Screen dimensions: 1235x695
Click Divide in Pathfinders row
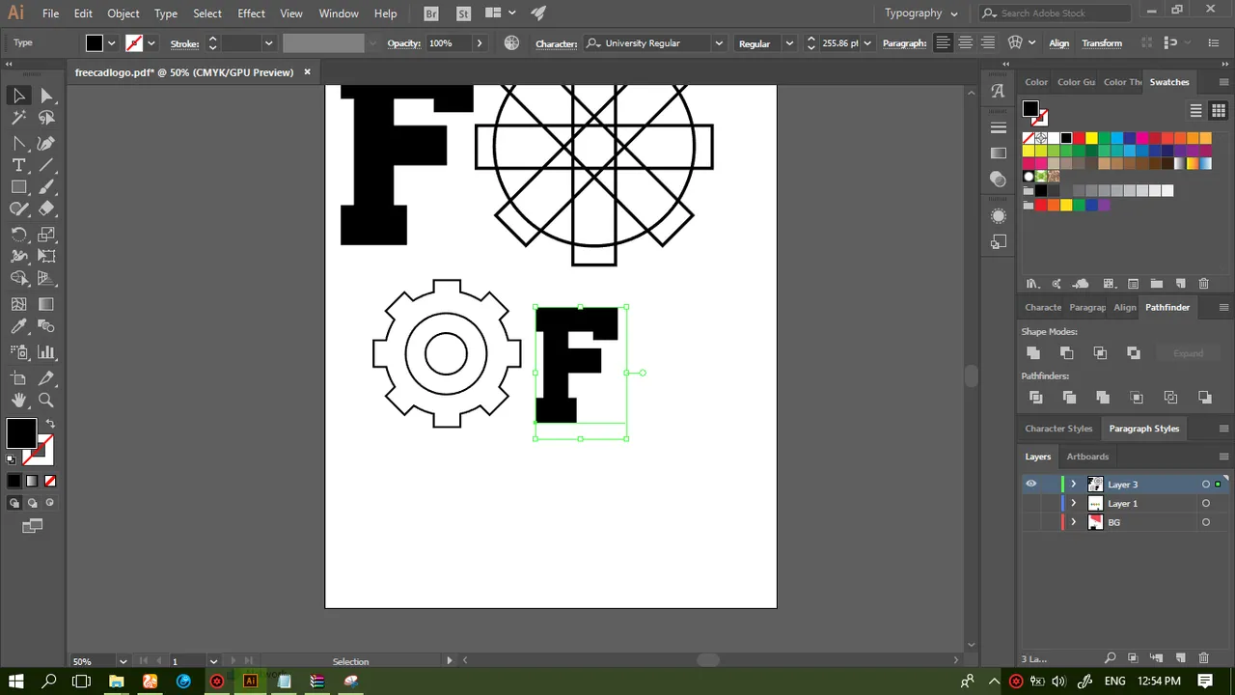1035,398
